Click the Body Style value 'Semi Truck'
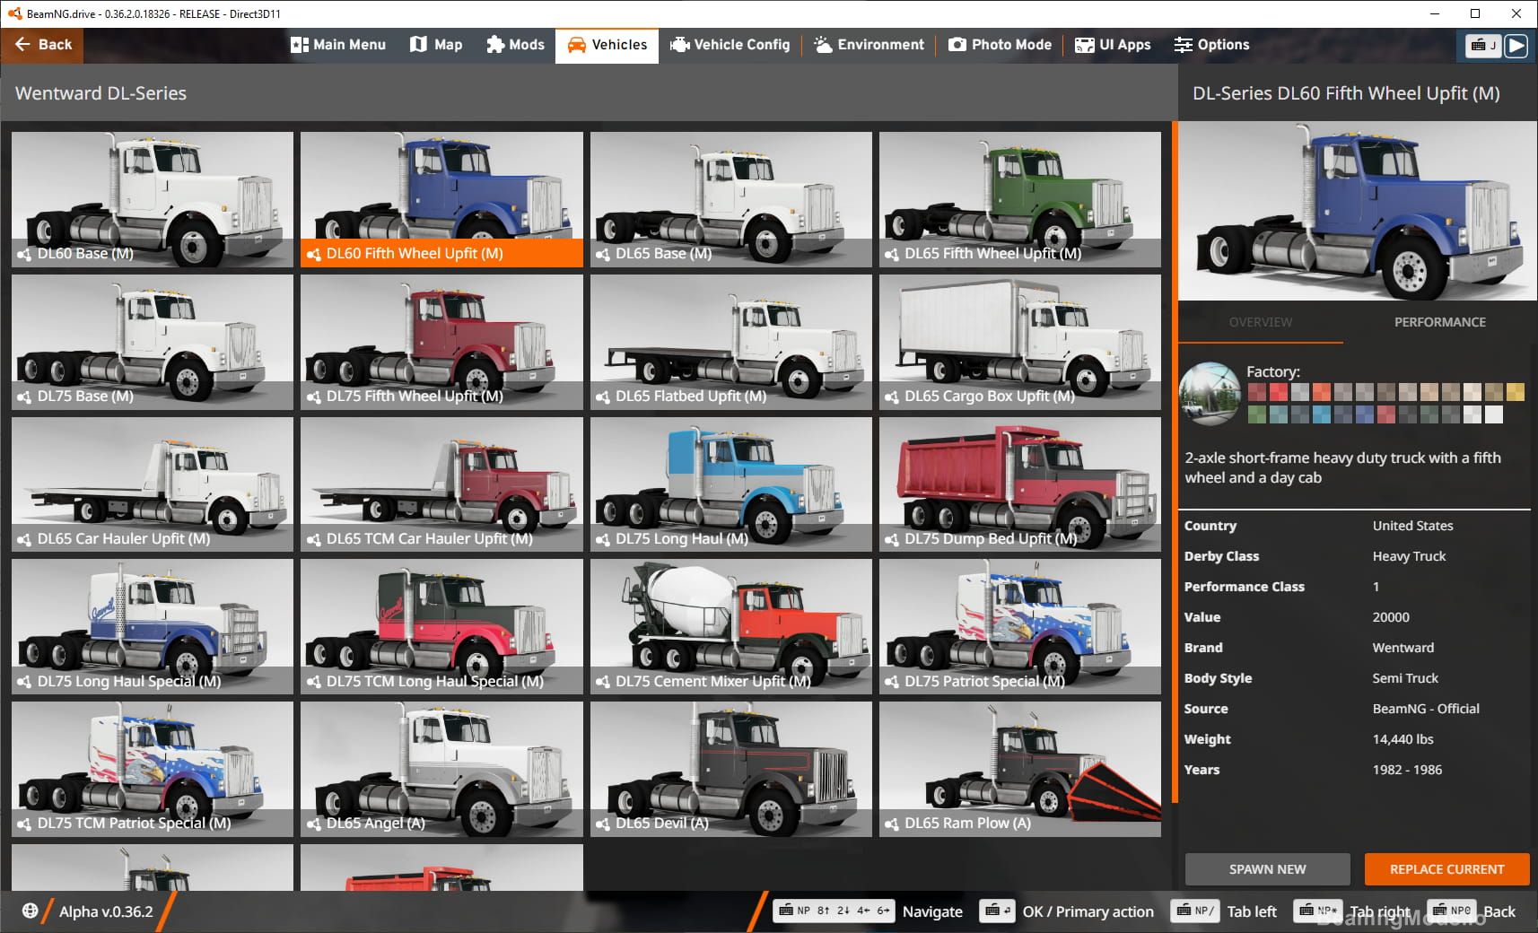 1404,678
